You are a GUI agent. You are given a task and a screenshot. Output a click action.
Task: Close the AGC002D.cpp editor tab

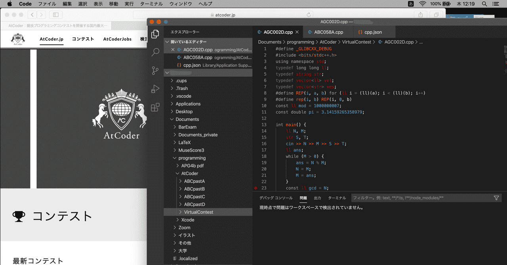[x=297, y=32]
